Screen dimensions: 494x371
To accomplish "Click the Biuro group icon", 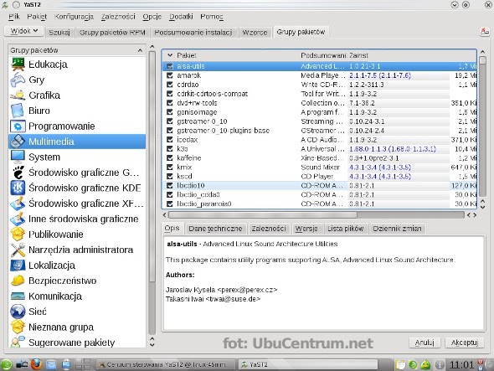I will pyautogui.click(x=18, y=111).
